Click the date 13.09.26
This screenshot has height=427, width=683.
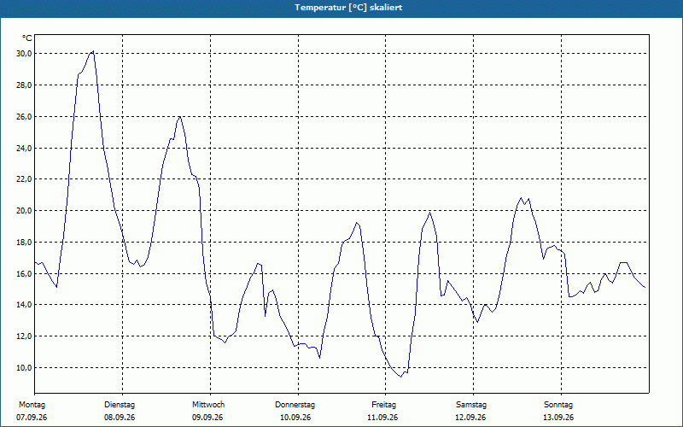(x=558, y=418)
